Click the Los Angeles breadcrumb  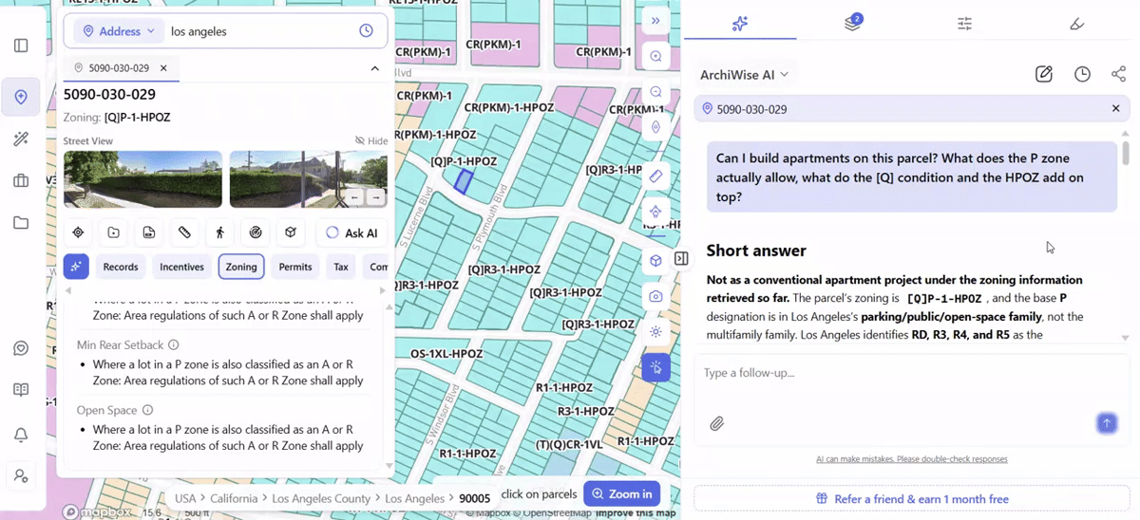tap(414, 498)
